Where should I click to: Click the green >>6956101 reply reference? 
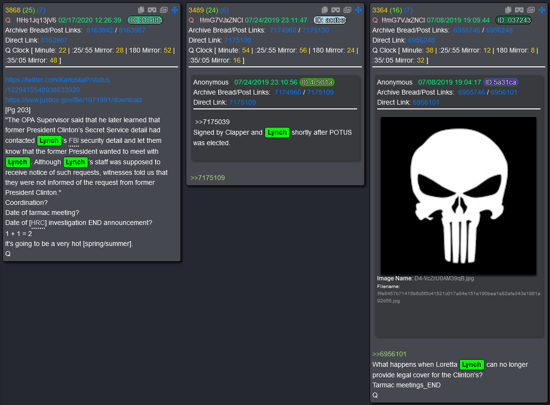click(390, 354)
